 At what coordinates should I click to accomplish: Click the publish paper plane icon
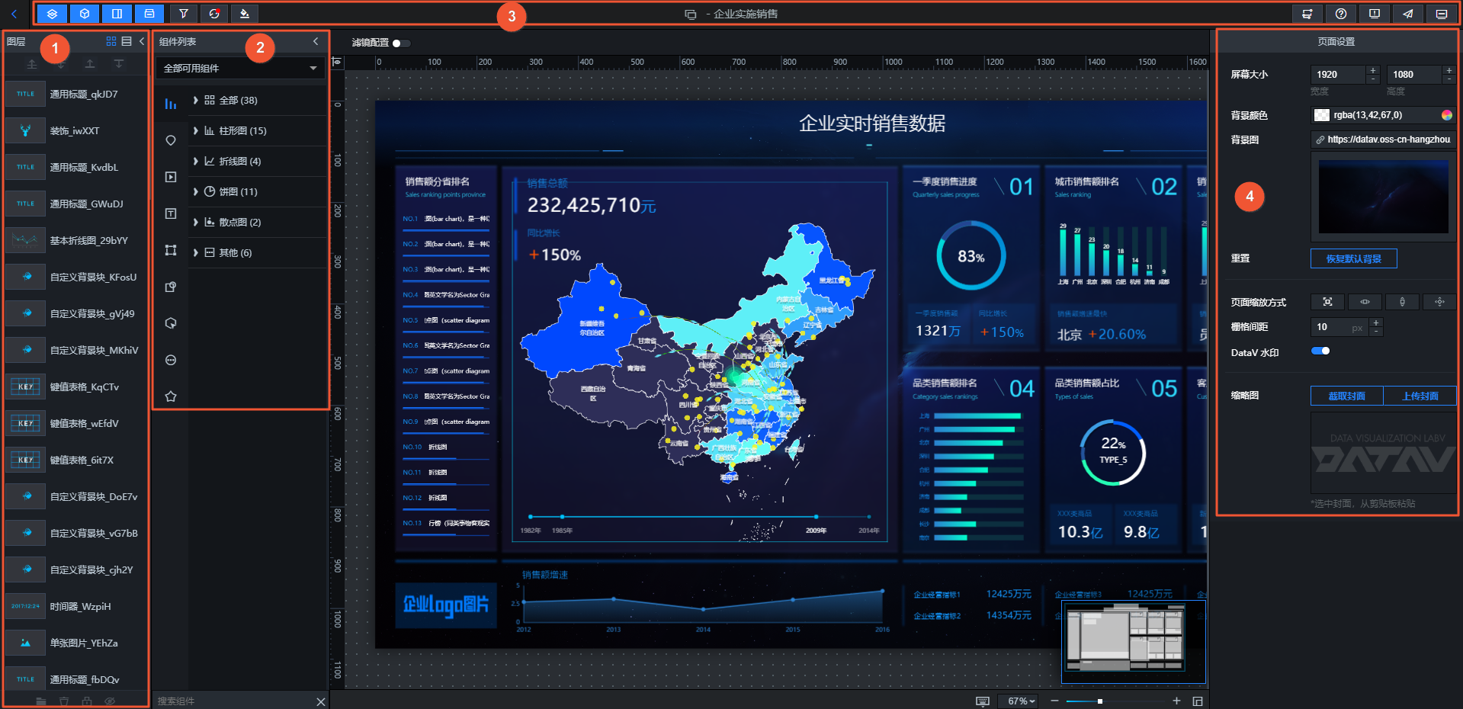1408,14
